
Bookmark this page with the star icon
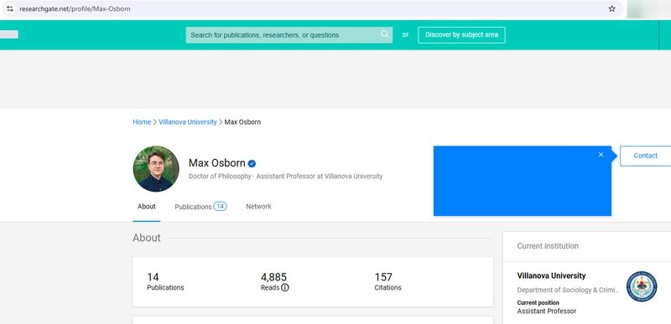click(612, 8)
